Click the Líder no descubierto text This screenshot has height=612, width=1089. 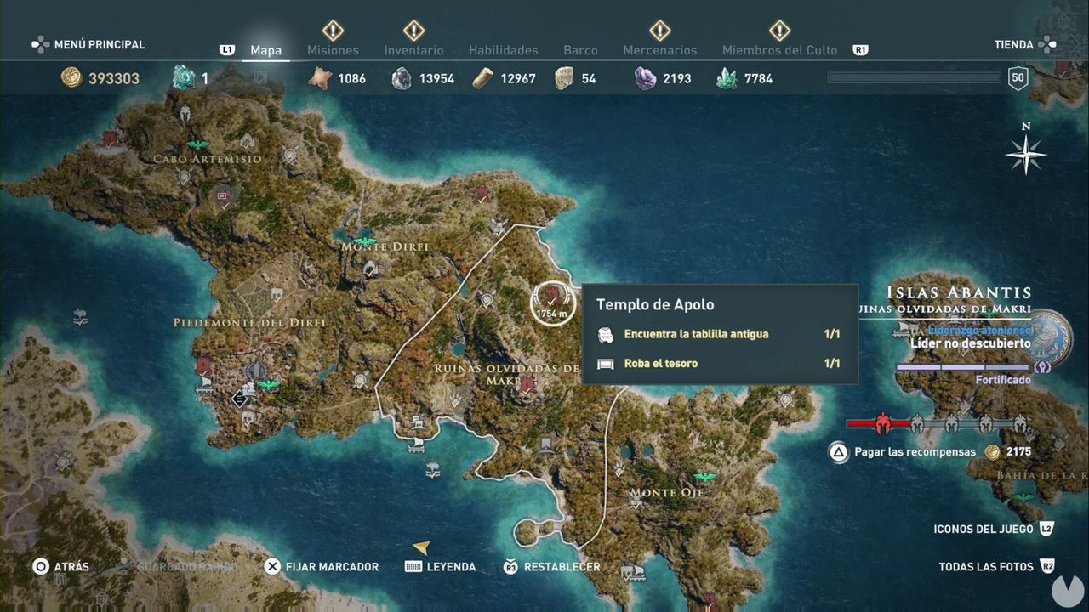click(x=971, y=343)
